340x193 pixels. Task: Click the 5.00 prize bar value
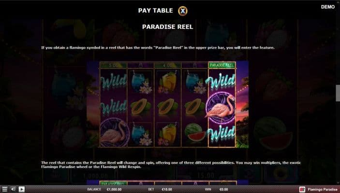(x=113, y=65)
